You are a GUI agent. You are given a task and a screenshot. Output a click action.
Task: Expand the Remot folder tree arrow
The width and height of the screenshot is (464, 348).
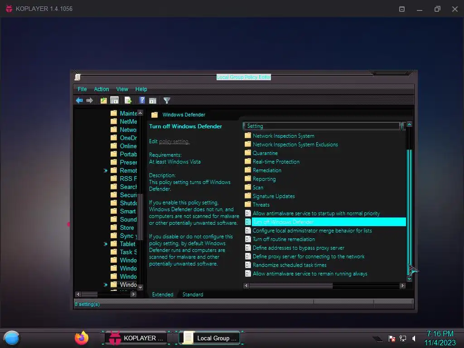click(105, 170)
